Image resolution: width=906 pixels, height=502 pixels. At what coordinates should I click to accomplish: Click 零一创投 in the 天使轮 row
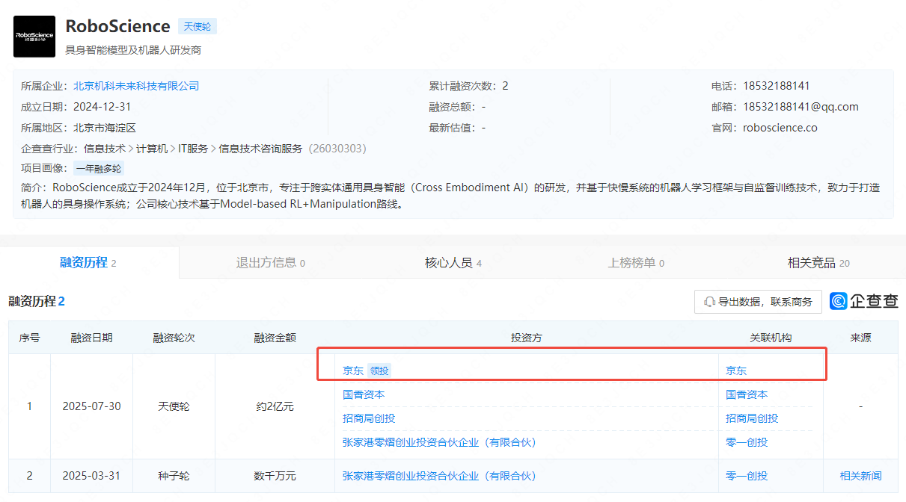point(747,442)
